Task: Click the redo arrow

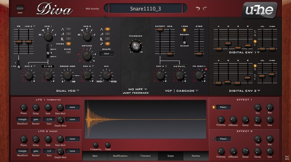Action: (205, 8)
